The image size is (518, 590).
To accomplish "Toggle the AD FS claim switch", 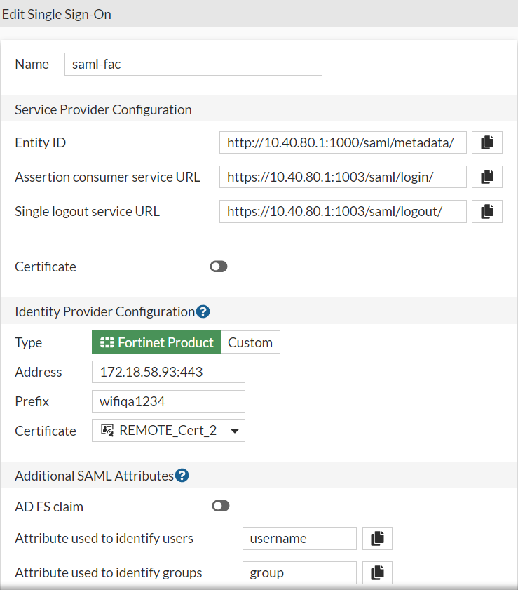I will (x=221, y=506).
